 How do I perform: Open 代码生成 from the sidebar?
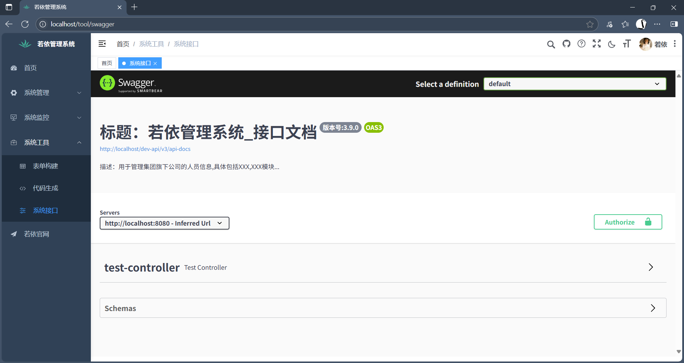point(46,188)
